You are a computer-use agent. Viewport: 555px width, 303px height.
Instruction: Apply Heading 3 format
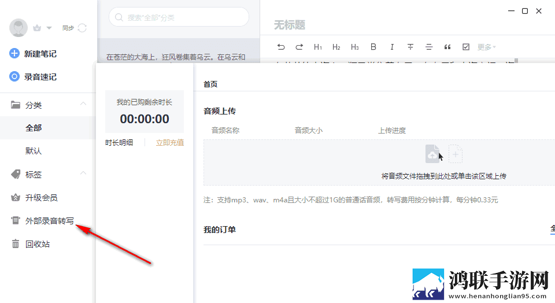point(354,47)
